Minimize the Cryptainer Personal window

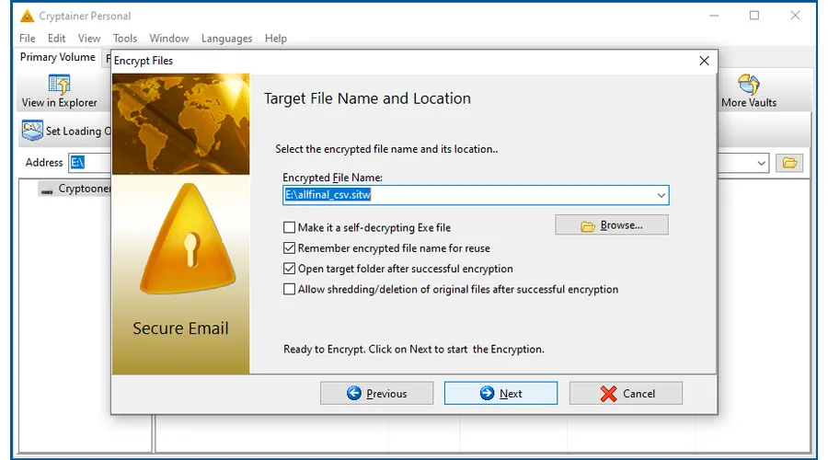coord(714,16)
